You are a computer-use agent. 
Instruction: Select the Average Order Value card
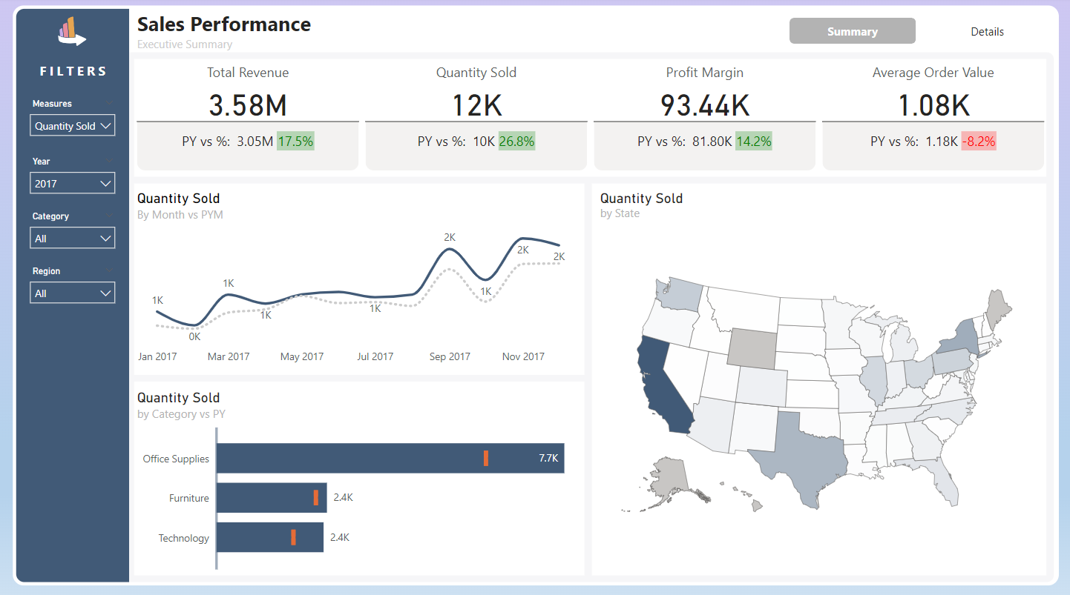933,116
